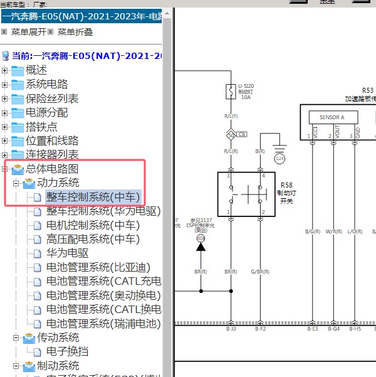Click the page icon for 电池管理系统(比亚迪)
The image size is (376, 377).
click(37, 268)
